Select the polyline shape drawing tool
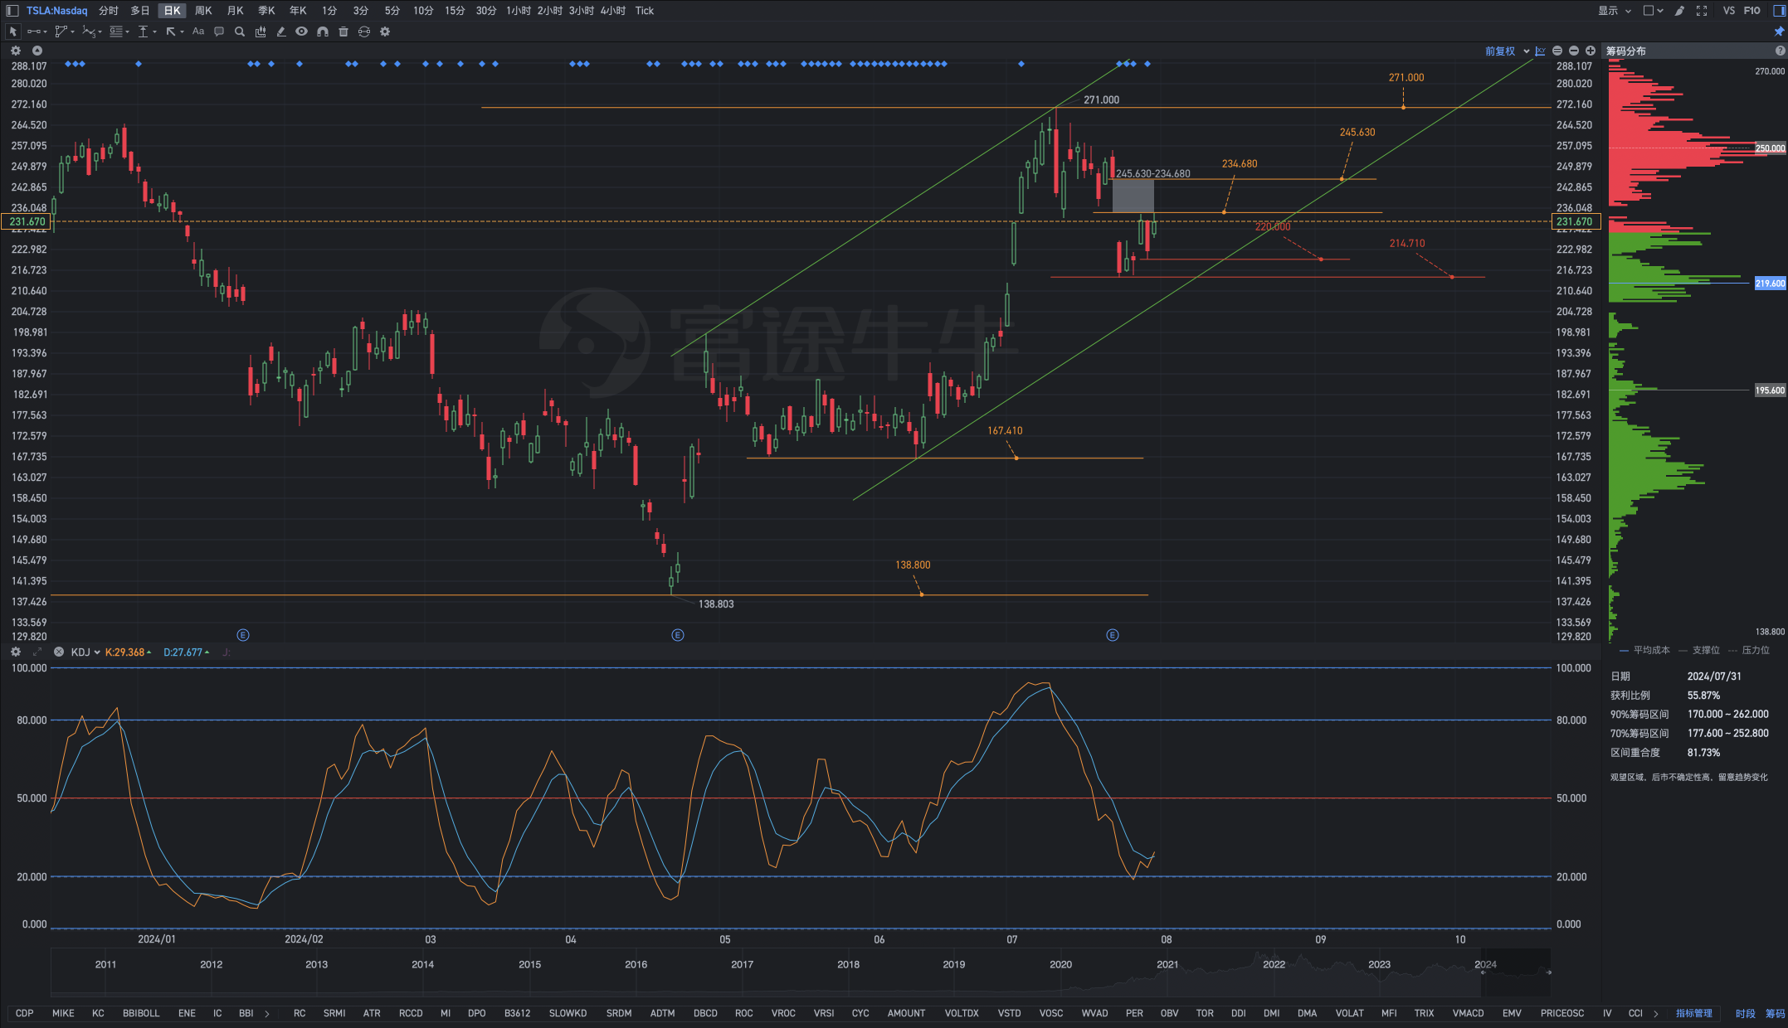 tap(61, 32)
